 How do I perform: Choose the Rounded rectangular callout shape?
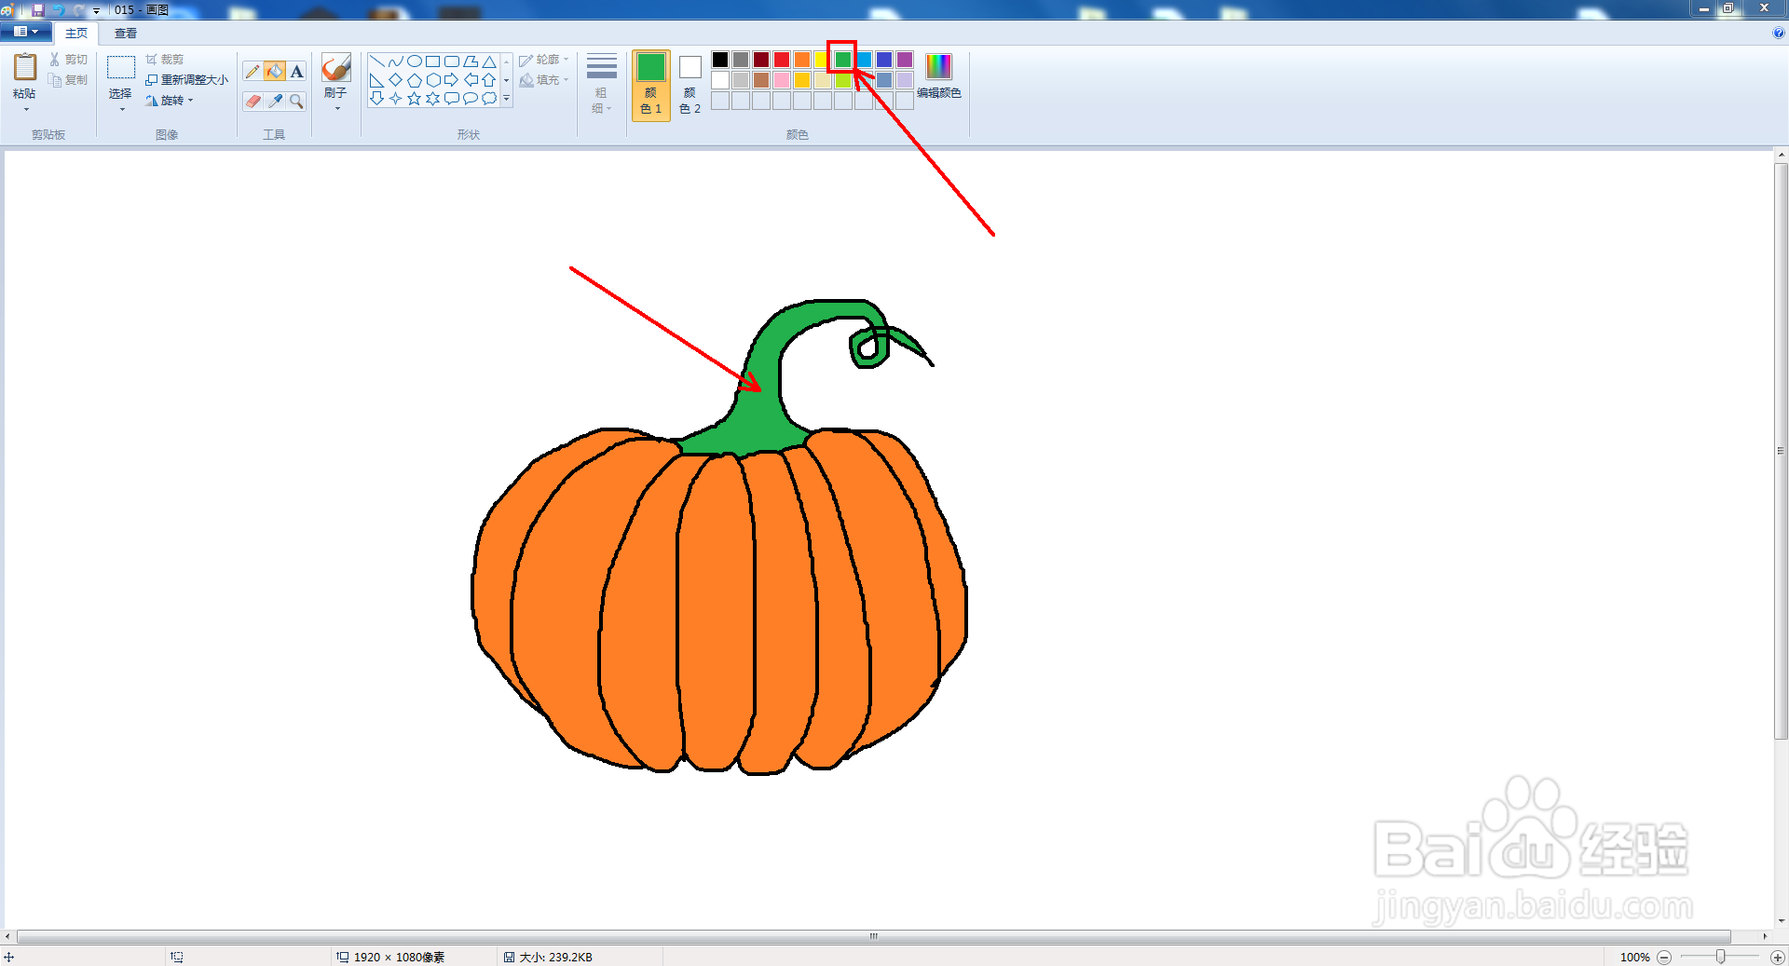[x=452, y=98]
